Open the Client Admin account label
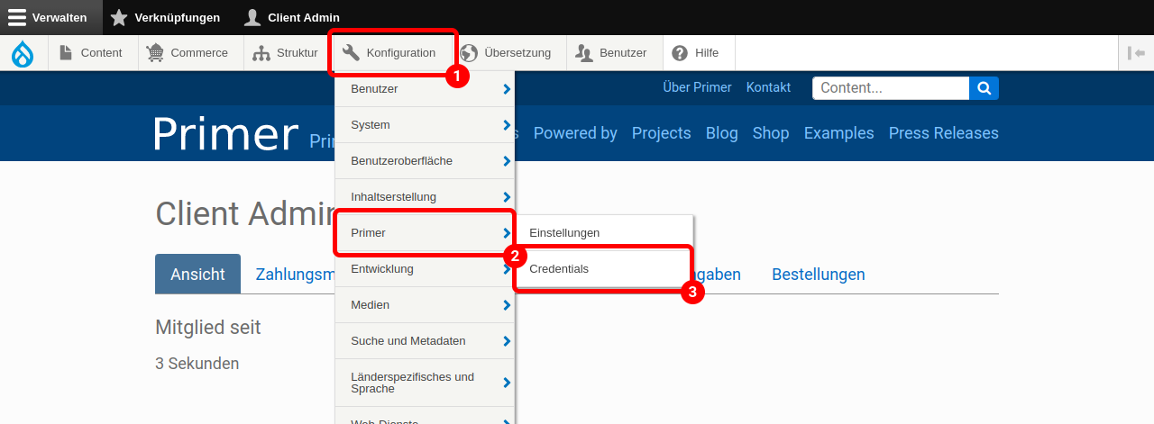 tap(304, 17)
